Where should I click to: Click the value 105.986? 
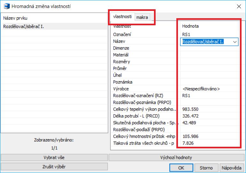[190, 137]
